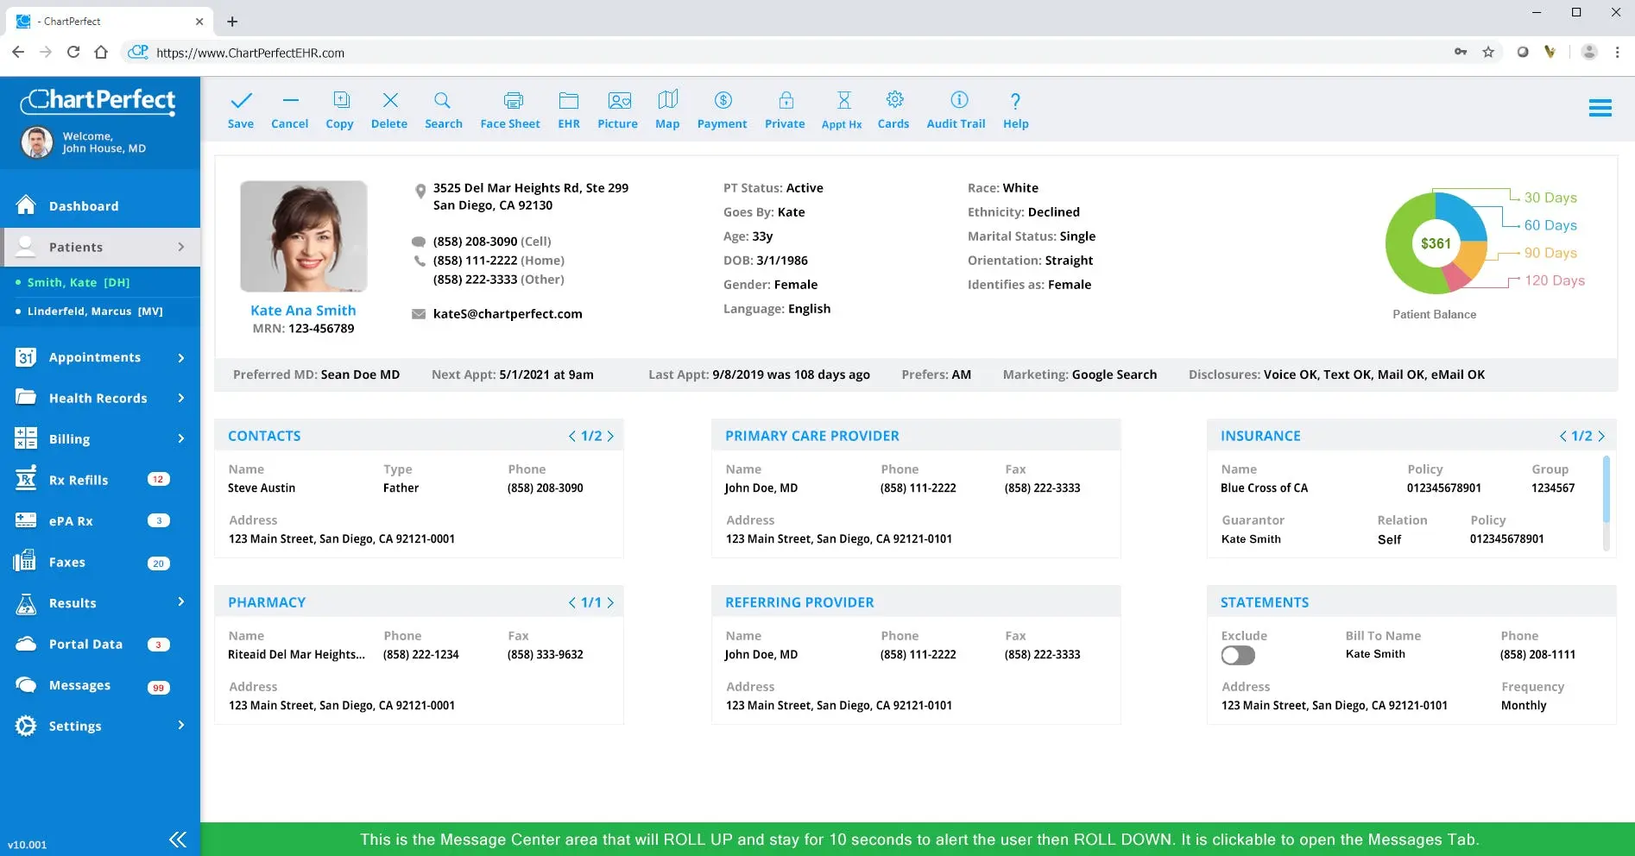The image size is (1635, 856).
Task: Select patient Linderfeld, Marcus
Action: [93, 312]
